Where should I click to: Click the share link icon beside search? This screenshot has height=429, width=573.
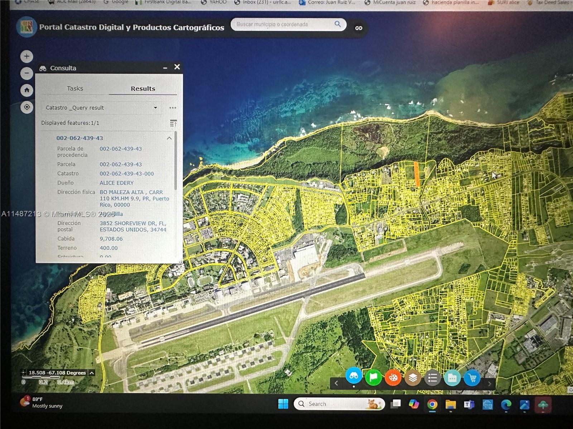(x=359, y=27)
